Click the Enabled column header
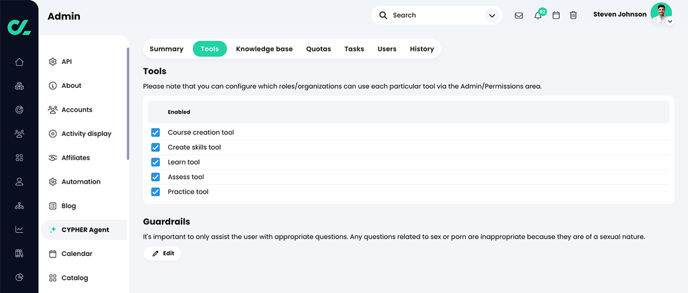This screenshot has height=293, width=688. 179,112
